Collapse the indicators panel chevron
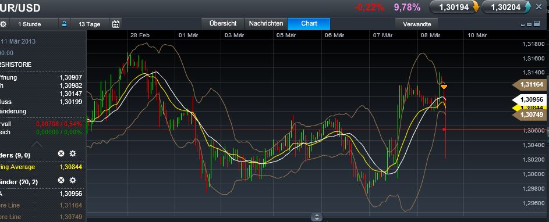 (37, 144)
